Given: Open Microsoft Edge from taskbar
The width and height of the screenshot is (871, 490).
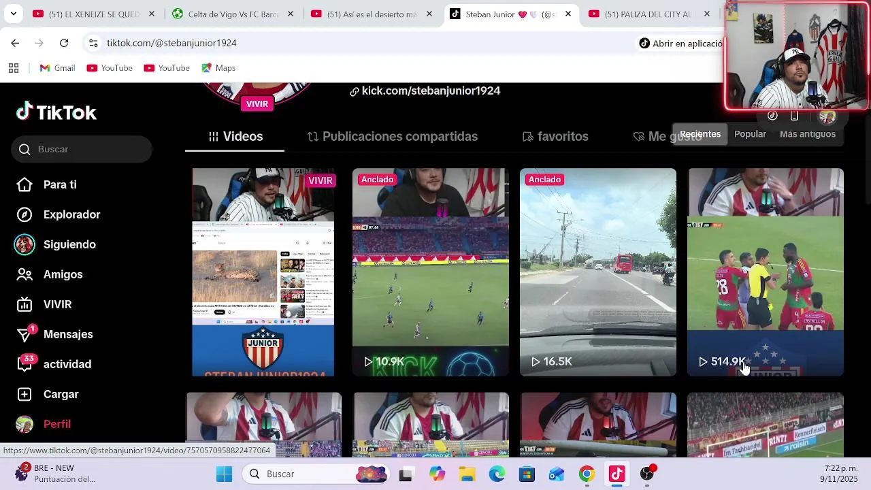Looking at the screenshot, I should tap(497, 474).
